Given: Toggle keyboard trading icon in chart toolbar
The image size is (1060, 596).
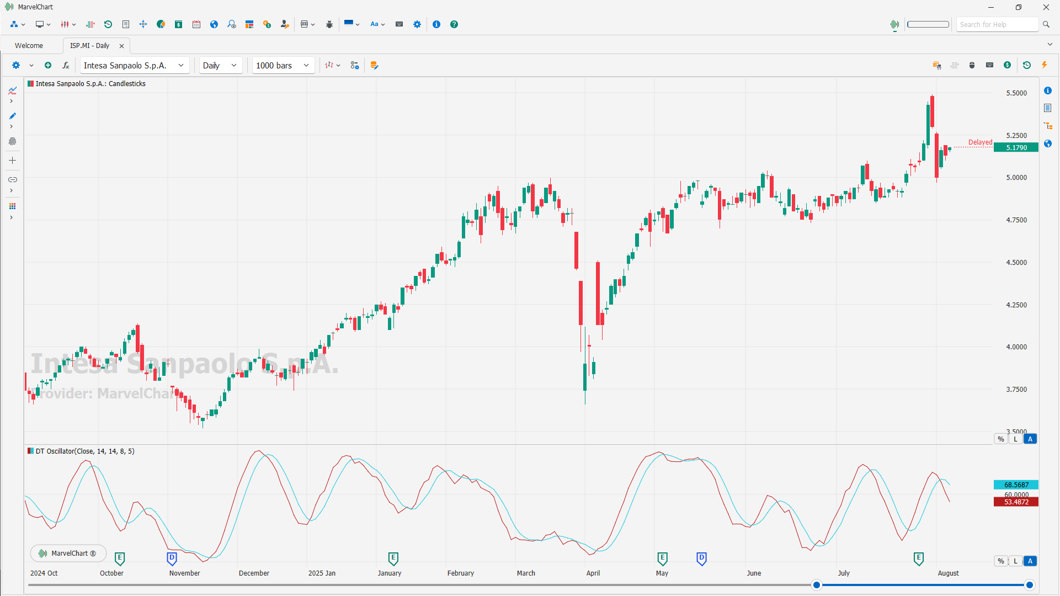Looking at the screenshot, I should click(x=990, y=65).
